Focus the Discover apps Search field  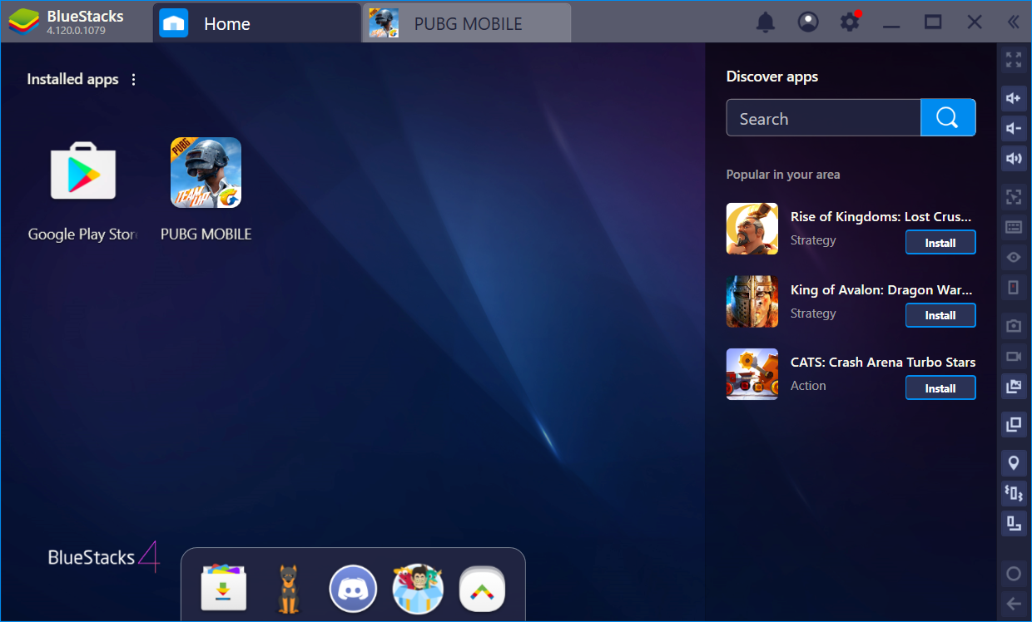824,118
